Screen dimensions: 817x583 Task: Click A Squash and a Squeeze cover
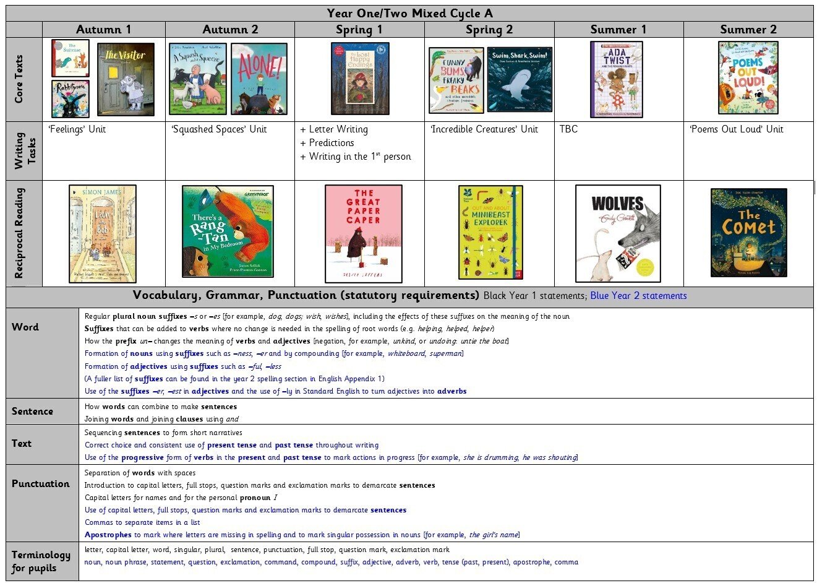point(198,79)
